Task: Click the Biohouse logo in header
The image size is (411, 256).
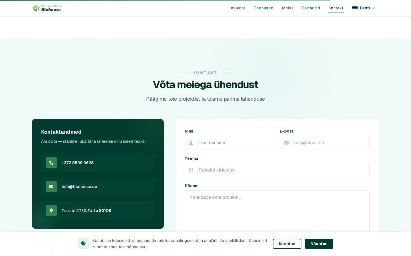Action: click(47, 8)
